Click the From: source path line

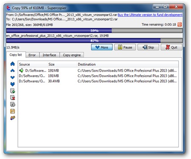pos(62,15)
